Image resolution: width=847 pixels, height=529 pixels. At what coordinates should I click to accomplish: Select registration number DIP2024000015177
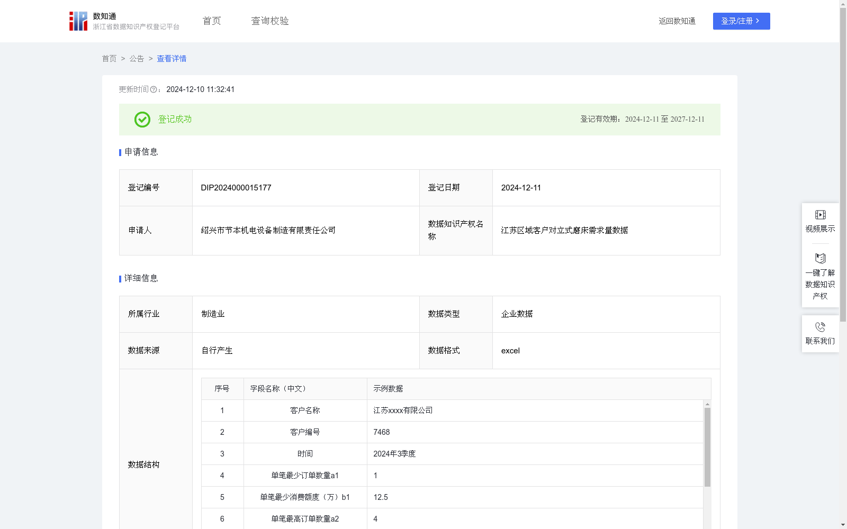(236, 188)
